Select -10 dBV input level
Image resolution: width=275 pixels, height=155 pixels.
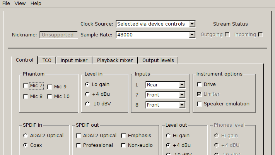click(87, 104)
